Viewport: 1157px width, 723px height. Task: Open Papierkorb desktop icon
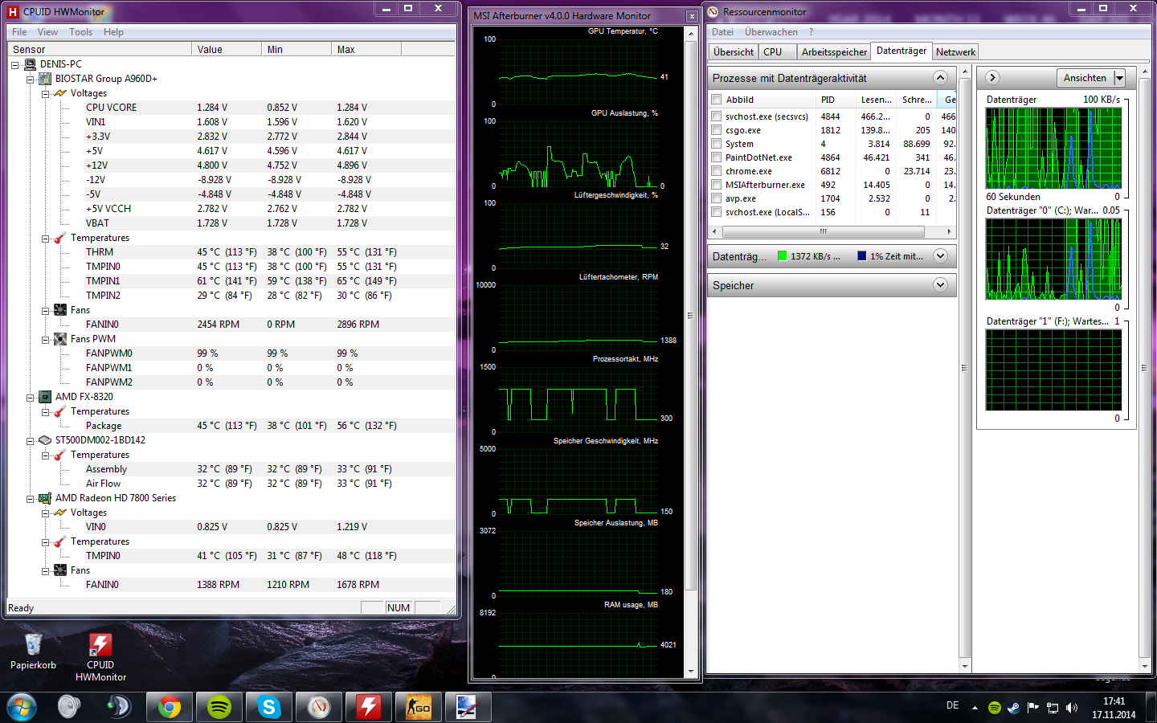[x=33, y=652]
